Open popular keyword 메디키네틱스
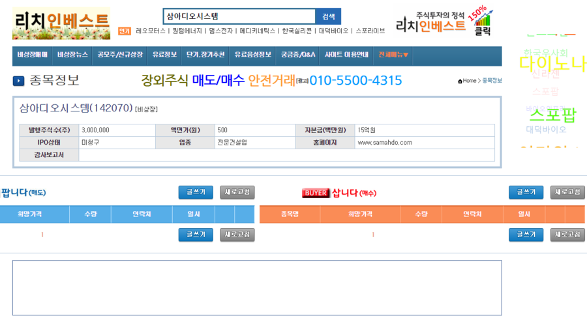Image resolution: width=587 pixels, height=316 pixels. tap(258, 31)
